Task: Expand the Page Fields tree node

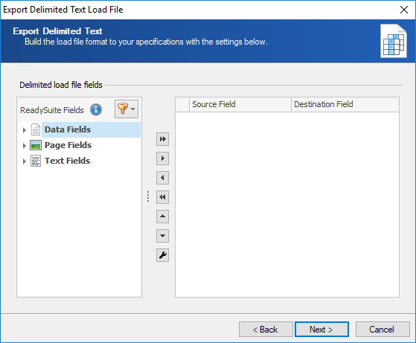Action: [x=25, y=146]
